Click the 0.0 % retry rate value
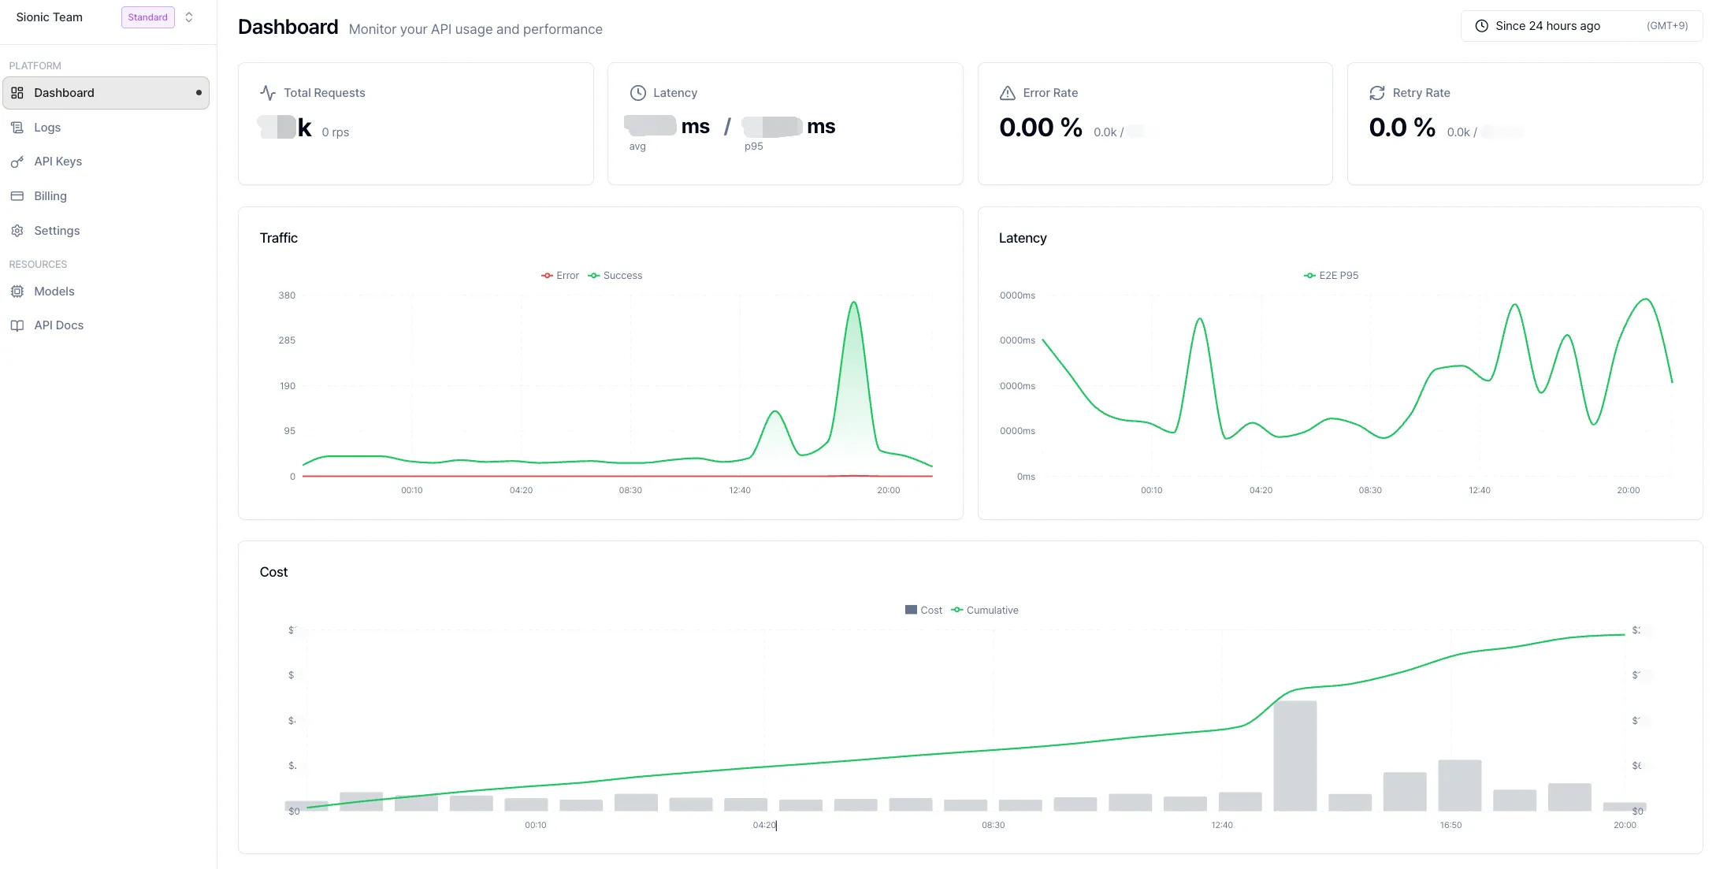Image resolution: width=1716 pixels, height=869 pixels. 1402,128
